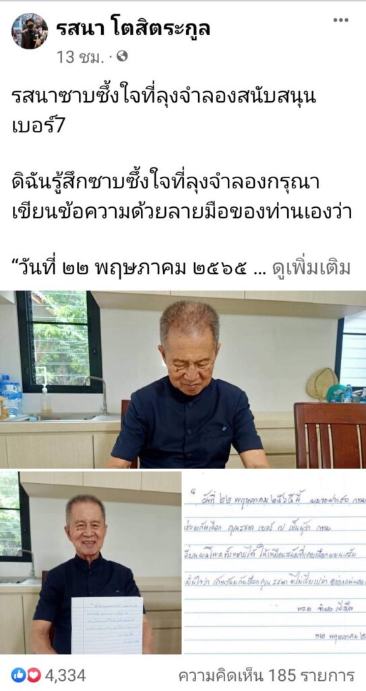Viewport: 366px width, 691px height.
Task: Open photo of man holding letter
Action: [91, 563]
